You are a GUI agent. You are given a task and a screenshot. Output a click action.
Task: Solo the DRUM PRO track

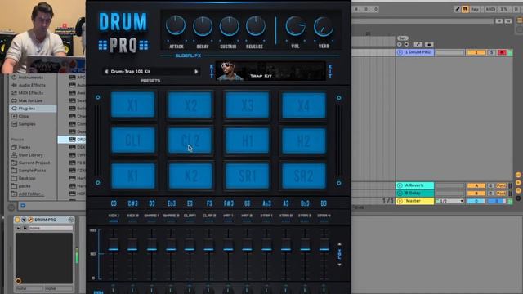coord(491,52)
